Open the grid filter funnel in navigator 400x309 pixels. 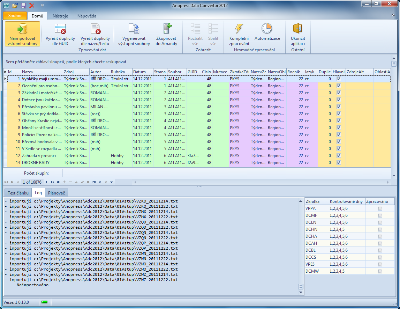(x=112, y=182)
